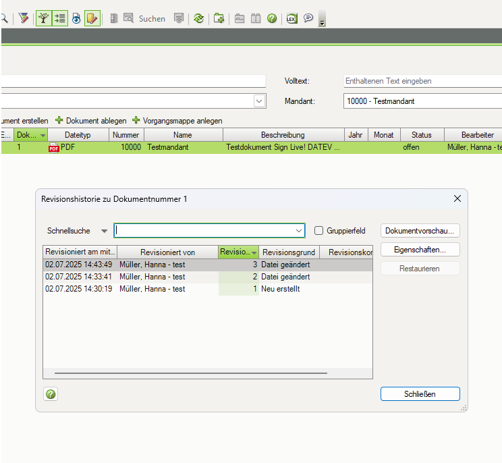
Task: Click the green refresh arrows icon
Action: [198, 19]
